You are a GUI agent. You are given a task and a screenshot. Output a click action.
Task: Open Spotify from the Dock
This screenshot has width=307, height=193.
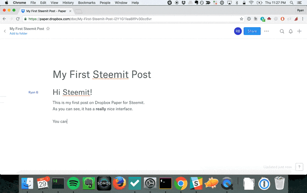point(74,183)
